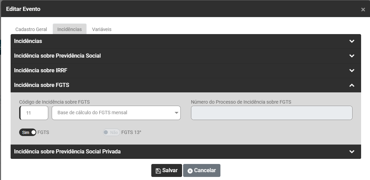Click the X circle icon on Cancelar
This screenshot has height=180, width=370.
click(190, 171)
